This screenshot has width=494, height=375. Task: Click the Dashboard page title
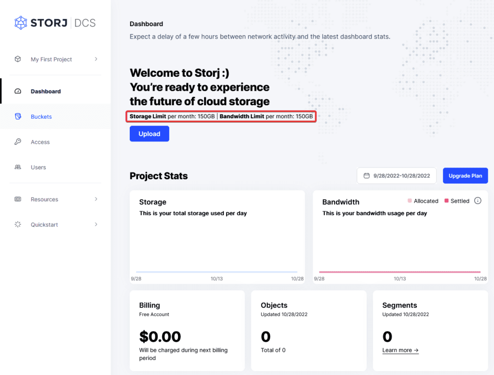[x=147, y=24]
